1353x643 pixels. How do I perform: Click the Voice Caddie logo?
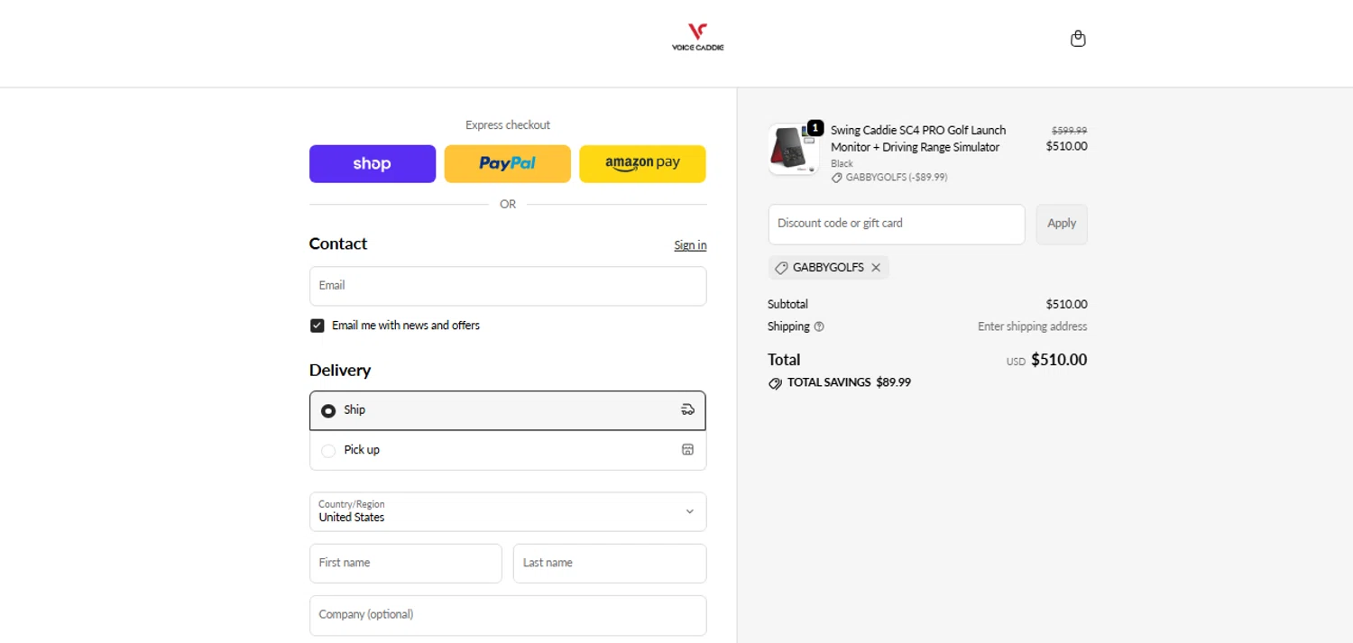pyautogui.click(x=697, y=37)
